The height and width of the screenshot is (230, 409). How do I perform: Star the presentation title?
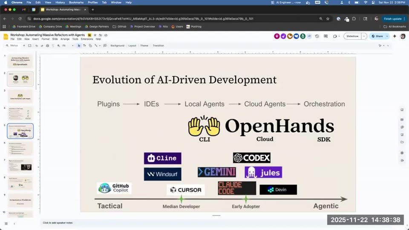click(95, 35)
